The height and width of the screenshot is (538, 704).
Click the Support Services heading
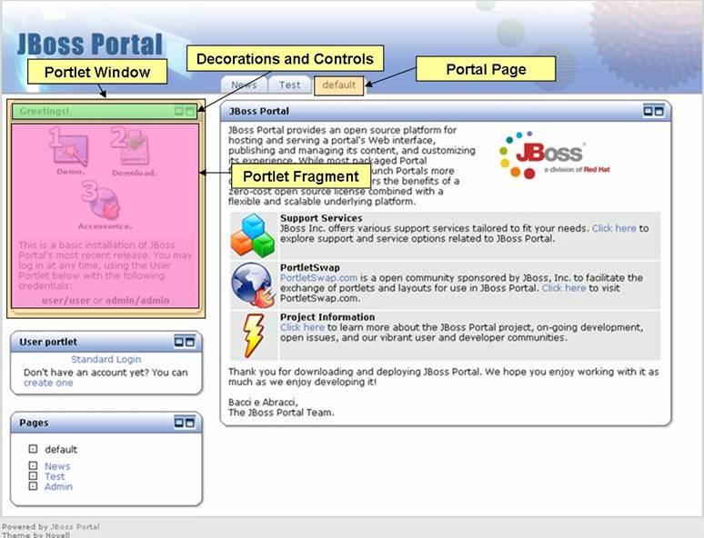pos(321,218)
